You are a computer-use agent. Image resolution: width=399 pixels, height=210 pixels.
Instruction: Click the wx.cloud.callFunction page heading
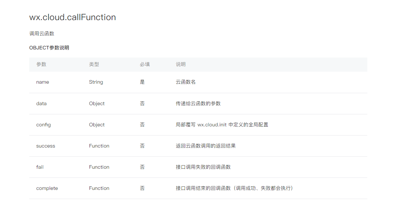(73, 17)
